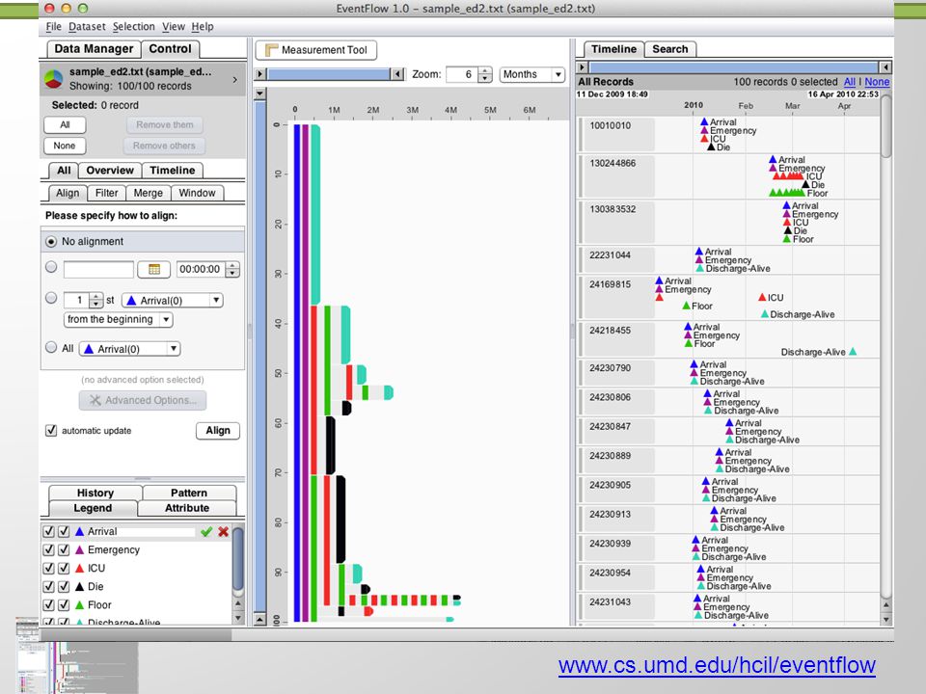Click the blue Arrival triangle in legend
Screen dimensions: 926x694
point(80,531)
